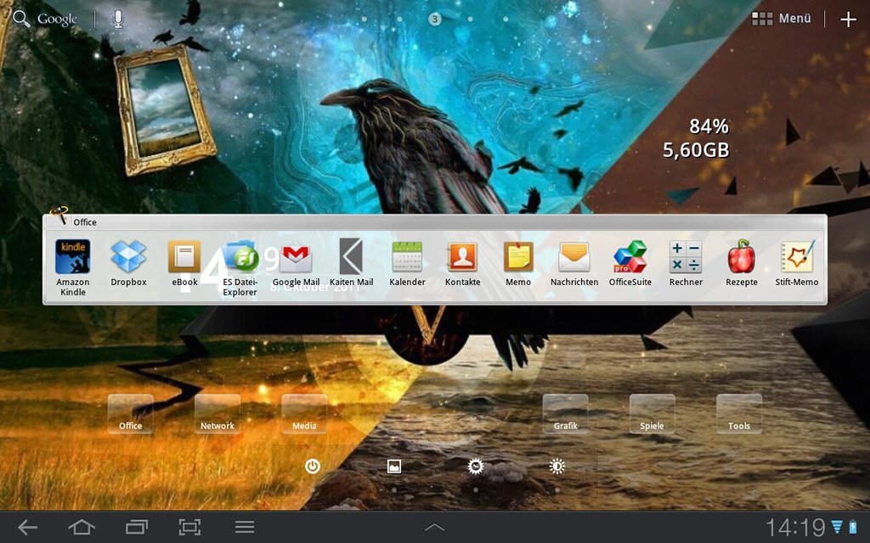The image size is (870, 543).
Task: Start a Google search
Action: click(x=45, y=19)
